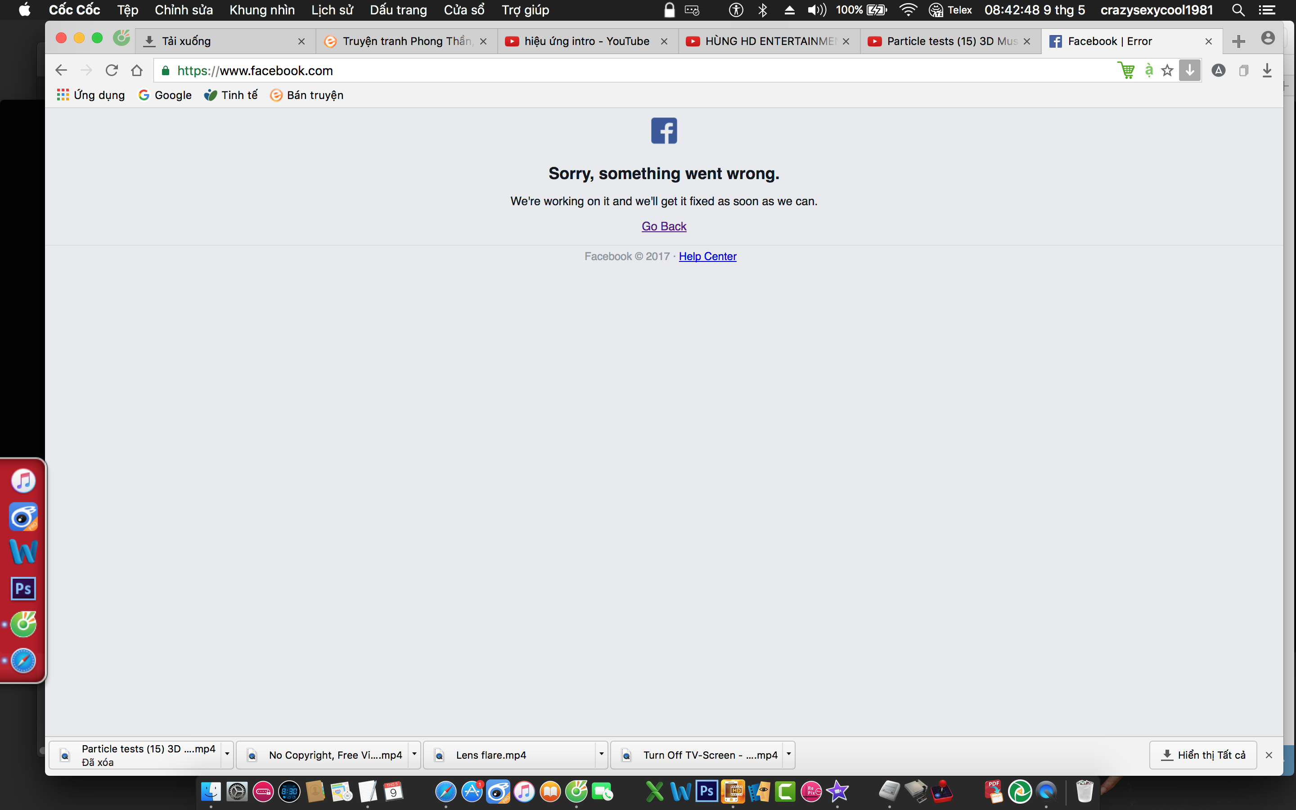Open System Preferences in the Dock
The image size is (1296, 810).
tap(237, 791)
